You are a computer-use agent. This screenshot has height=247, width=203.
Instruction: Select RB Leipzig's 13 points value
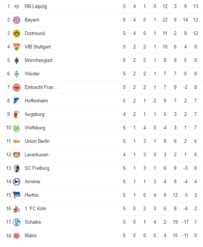tap(195, 7)
